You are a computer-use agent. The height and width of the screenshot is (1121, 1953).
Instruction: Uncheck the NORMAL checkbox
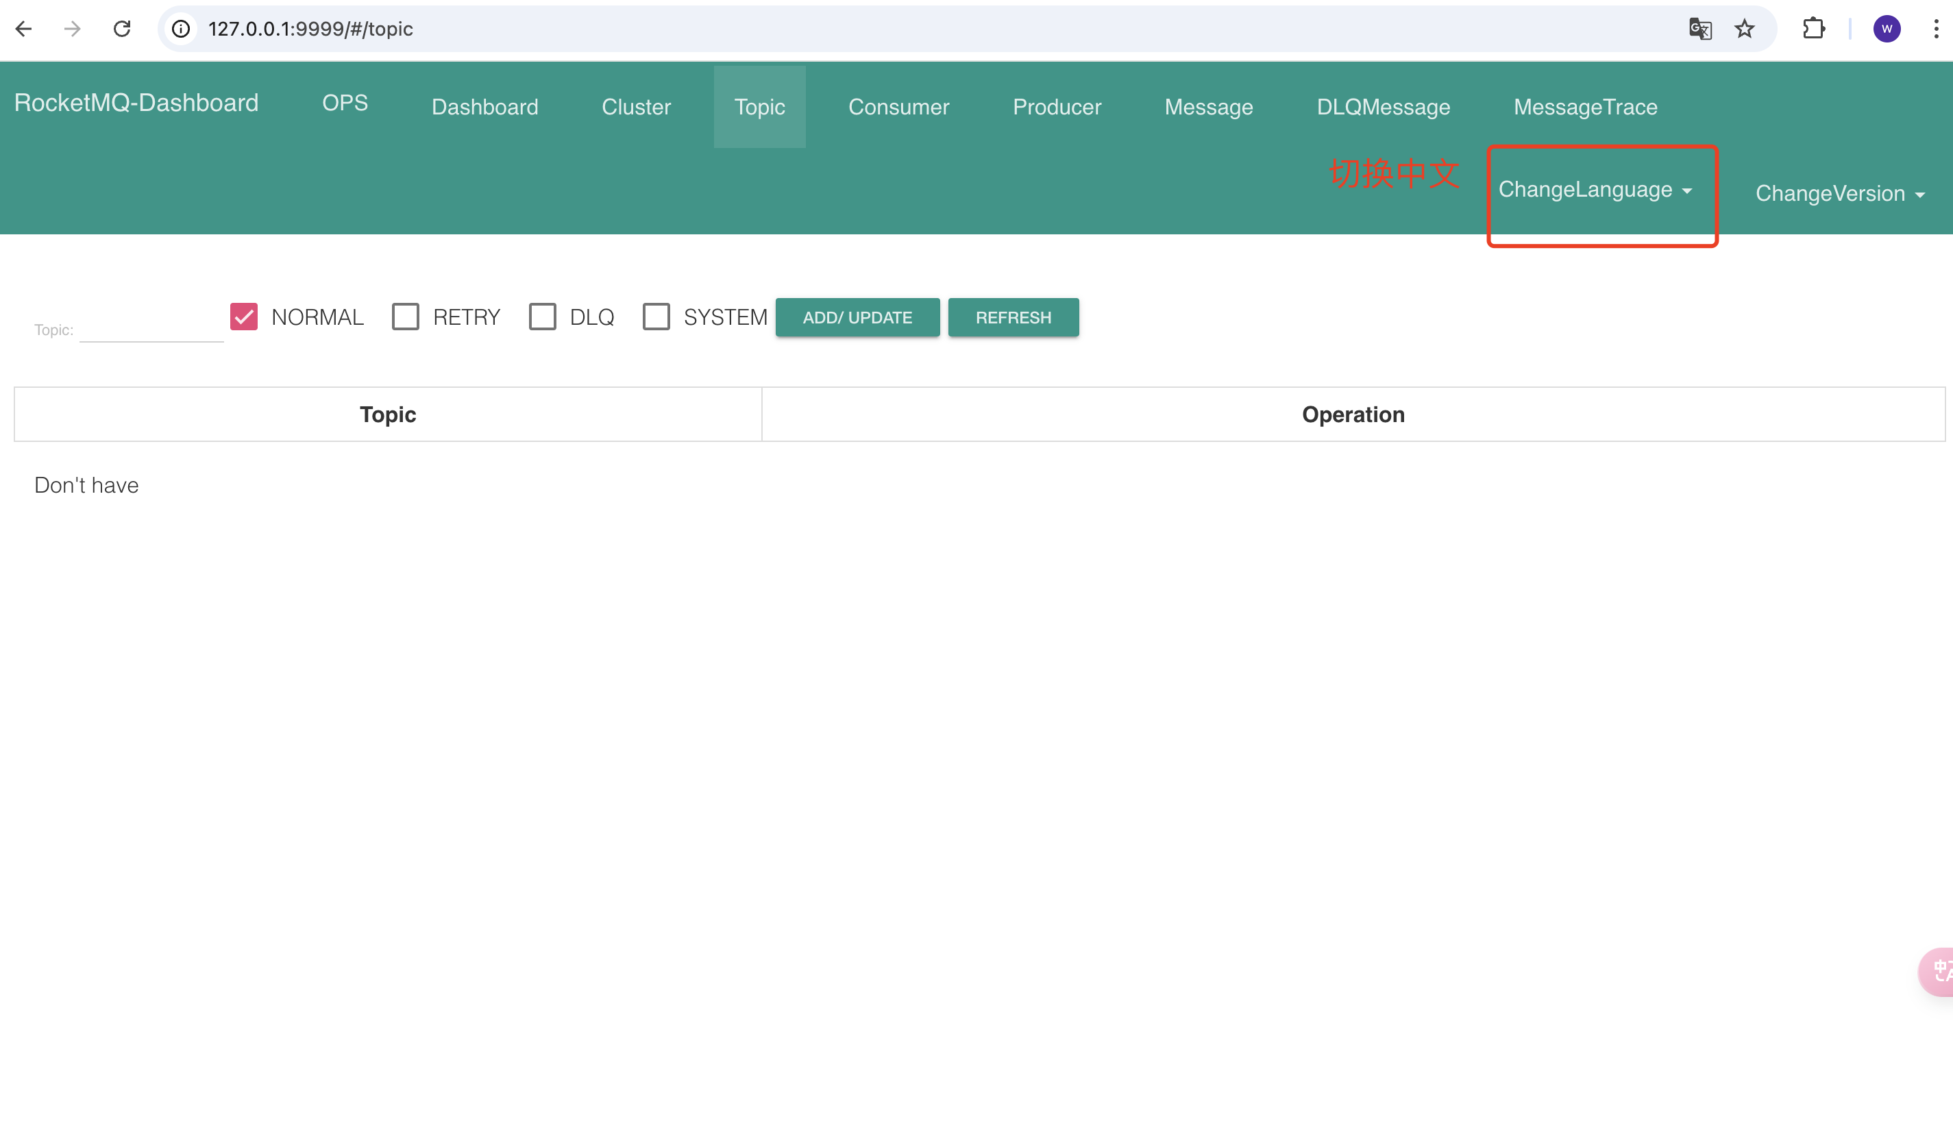pos(244,317)
